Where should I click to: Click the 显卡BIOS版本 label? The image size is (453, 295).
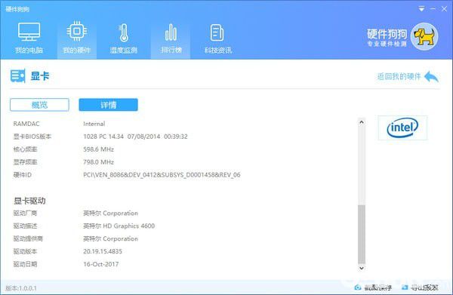[32, 137]
